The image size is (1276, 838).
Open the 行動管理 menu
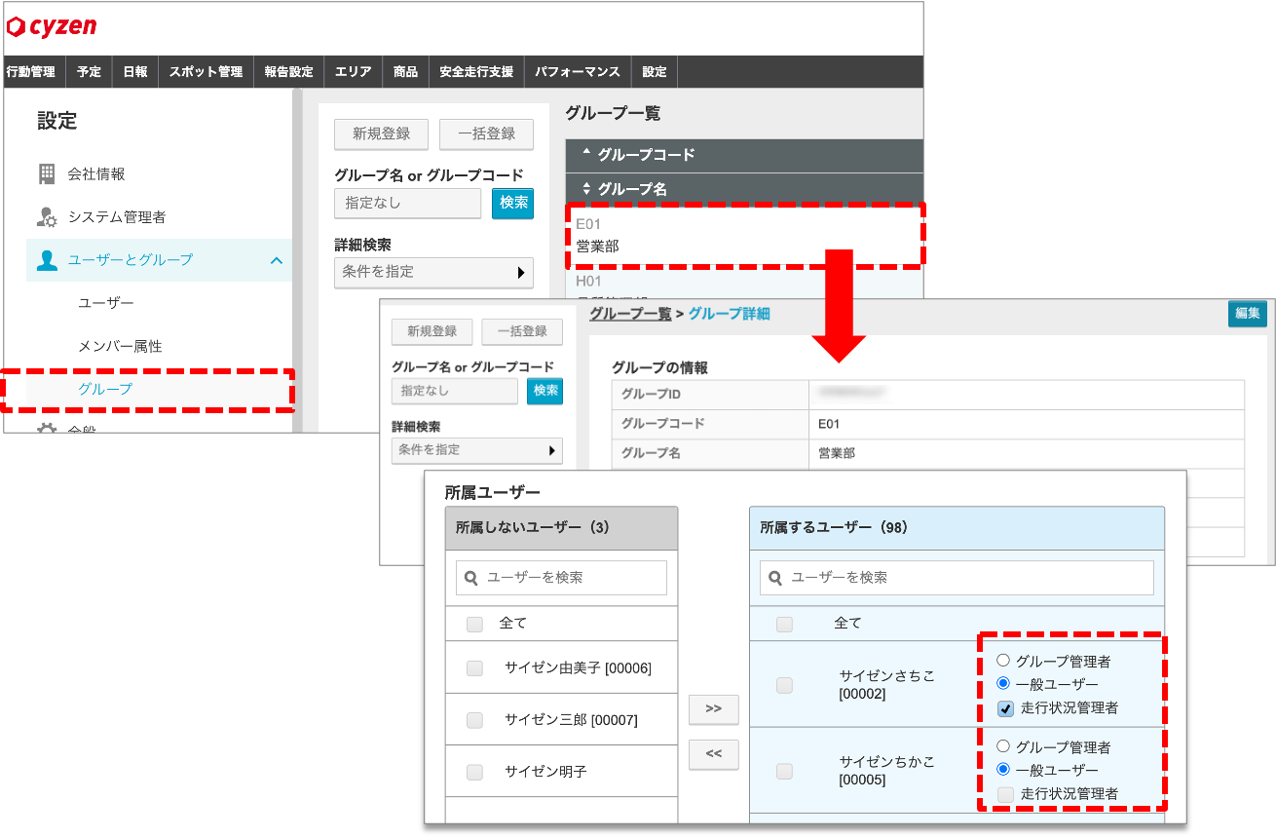coord(30,72)
